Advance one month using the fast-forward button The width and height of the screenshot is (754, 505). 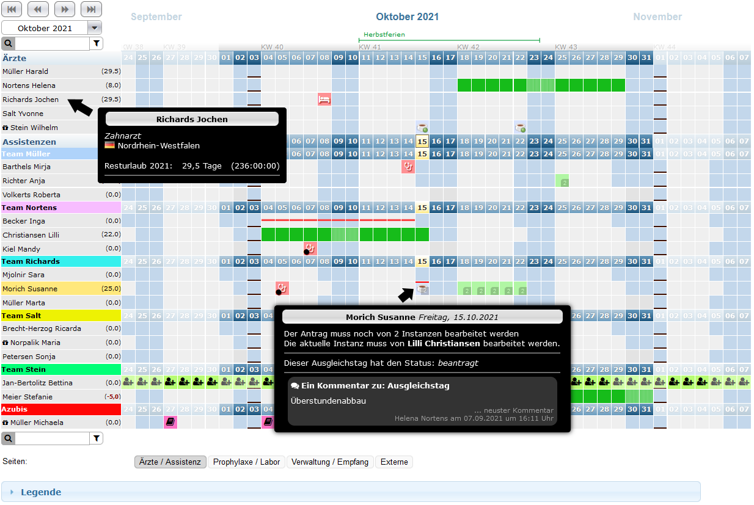[65, 9]
